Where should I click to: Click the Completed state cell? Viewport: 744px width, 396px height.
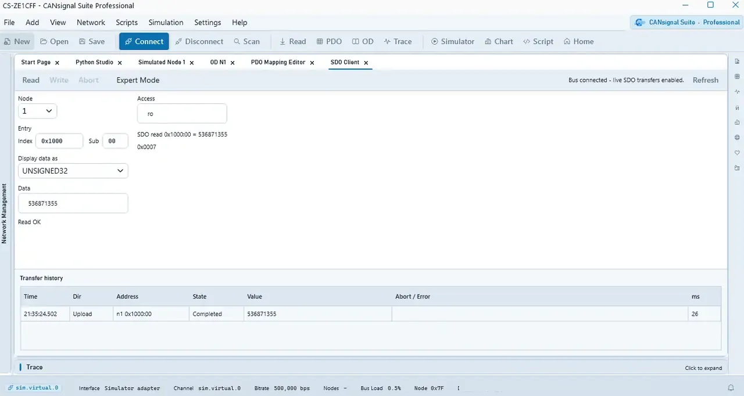click(216, 314)
